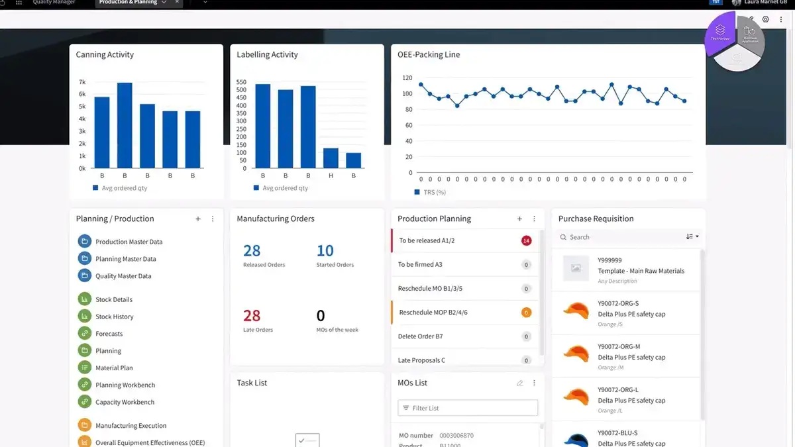
Task: Open the 28 Released Orders count
Action: click(x=252, y=251)
